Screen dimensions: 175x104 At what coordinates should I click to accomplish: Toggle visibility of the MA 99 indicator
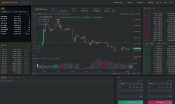52,24
